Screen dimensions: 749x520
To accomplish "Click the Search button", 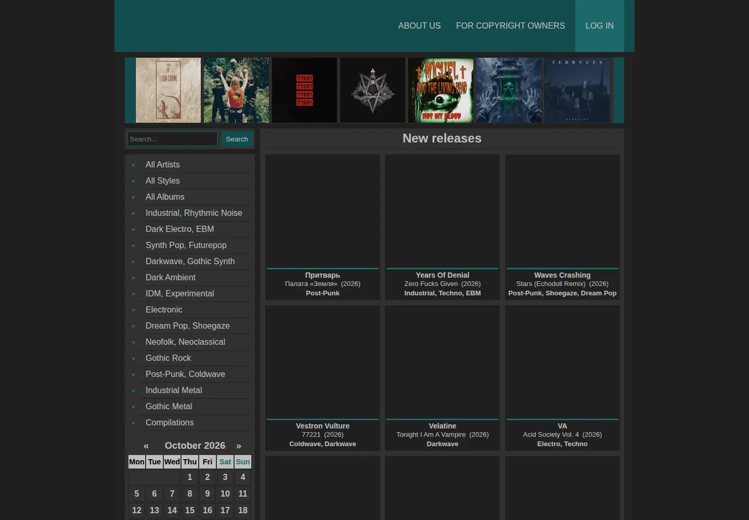I will [237, 139].
